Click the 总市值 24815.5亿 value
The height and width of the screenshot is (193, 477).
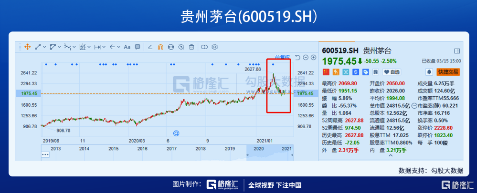click(x=398, y=106)
